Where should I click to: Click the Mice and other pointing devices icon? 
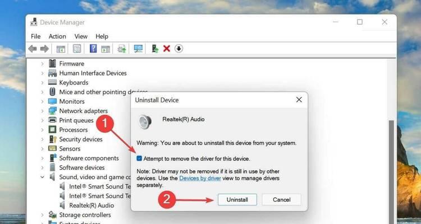tap(52, 92)
